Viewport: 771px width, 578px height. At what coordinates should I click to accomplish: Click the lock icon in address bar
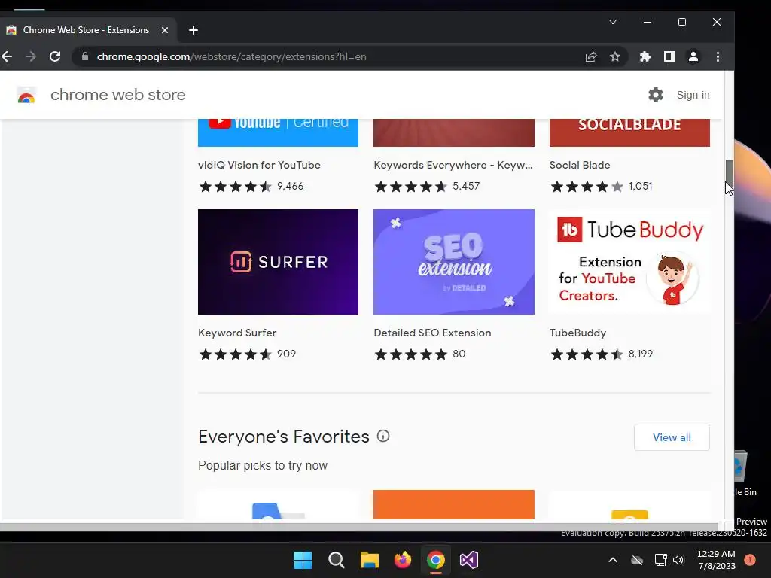85,56
